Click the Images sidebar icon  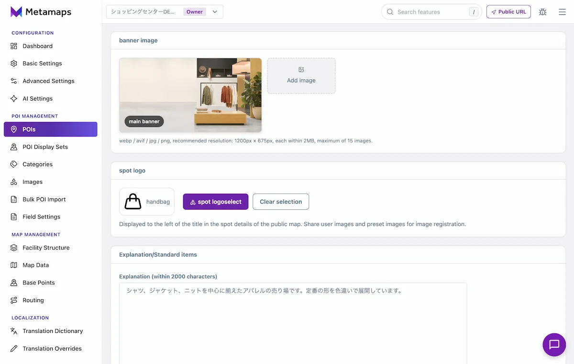pyautogui.click(x=14, y=182)
